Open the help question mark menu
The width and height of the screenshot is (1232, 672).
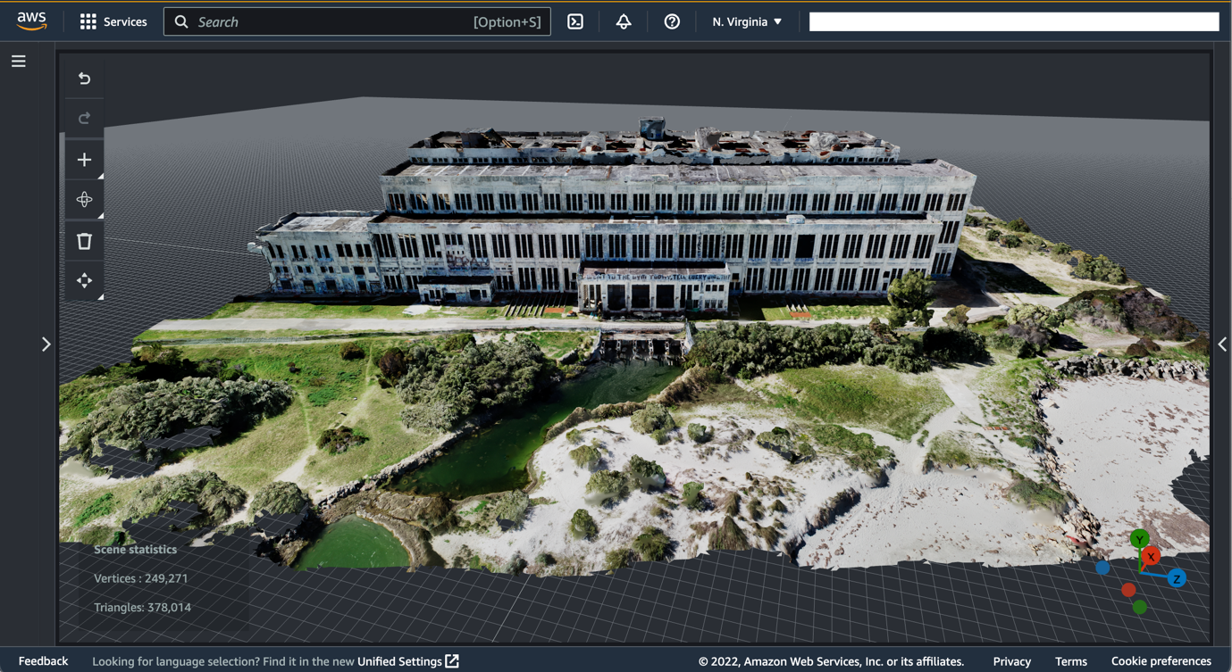point(672,21)
